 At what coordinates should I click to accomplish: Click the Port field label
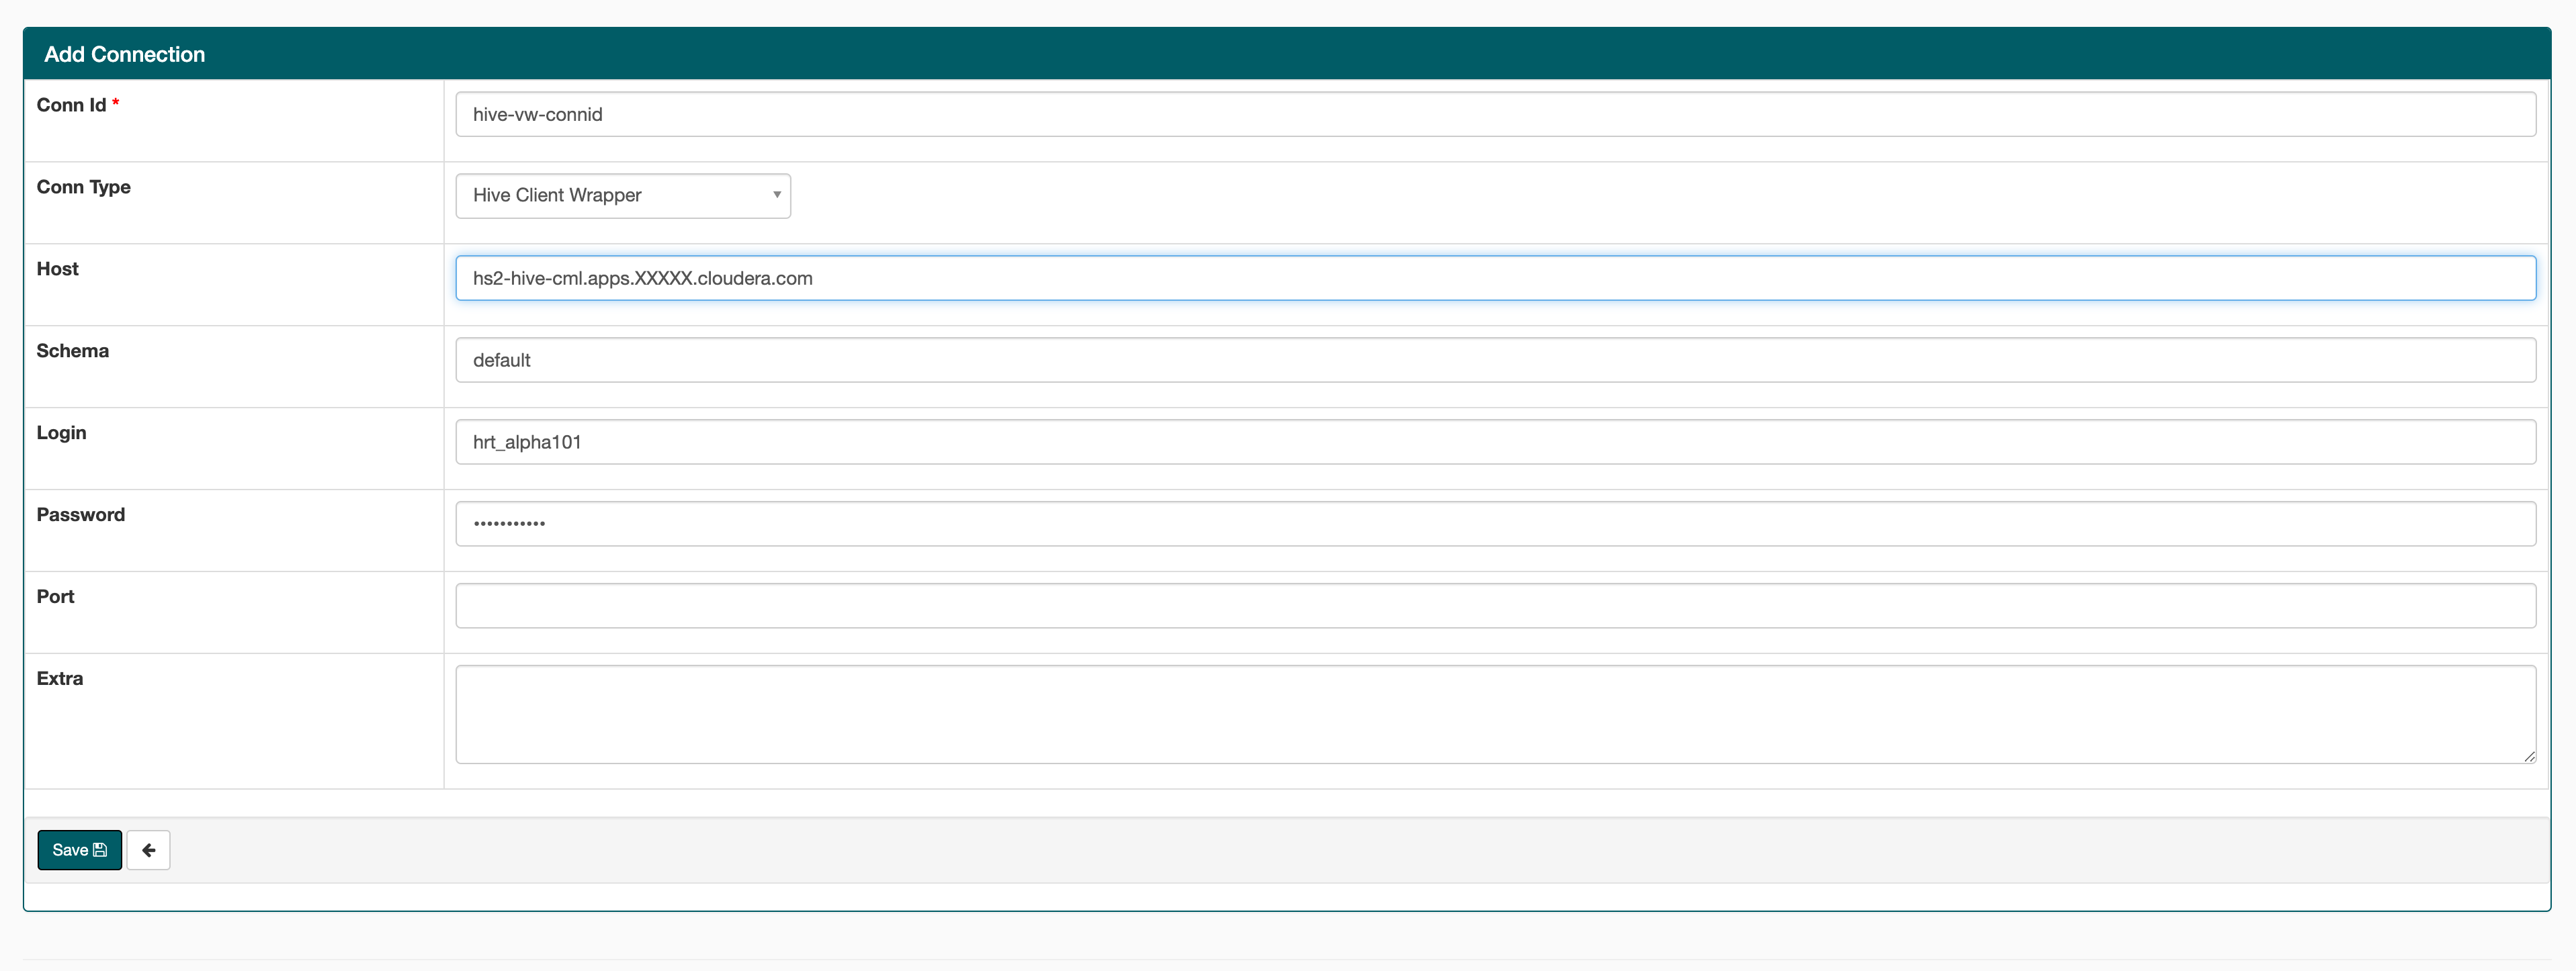coord(55,596)
